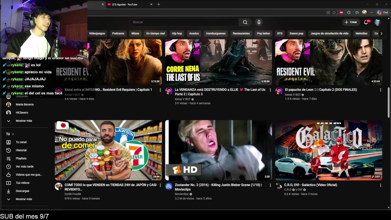Close the Aguskai YouTube tab
Image resolution: width=391 pixels, height=220 pixels.
[152, 4]
